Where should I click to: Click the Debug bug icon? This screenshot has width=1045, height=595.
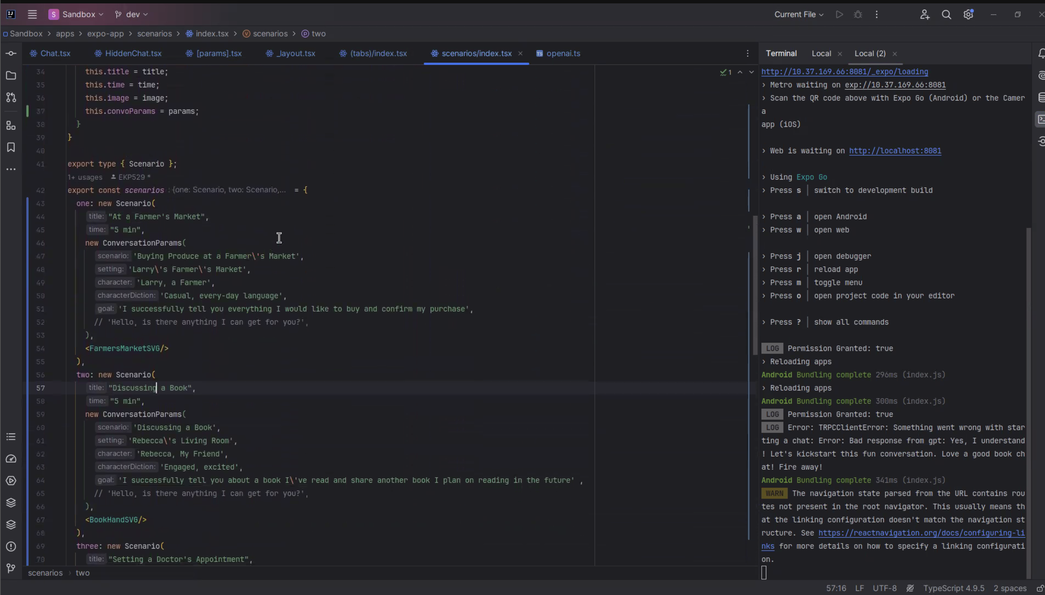click(x=858, y=15)
